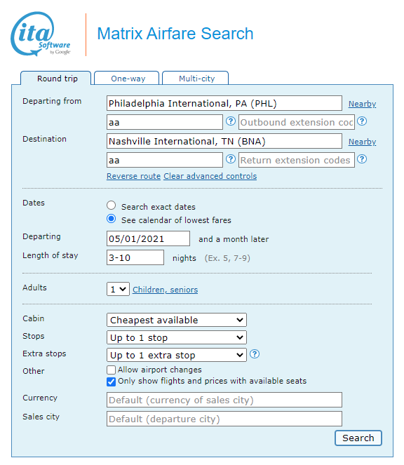Viewport: 404px width, 465px height.
Task: Click the Search button
Action: click(x=358, y=438)
